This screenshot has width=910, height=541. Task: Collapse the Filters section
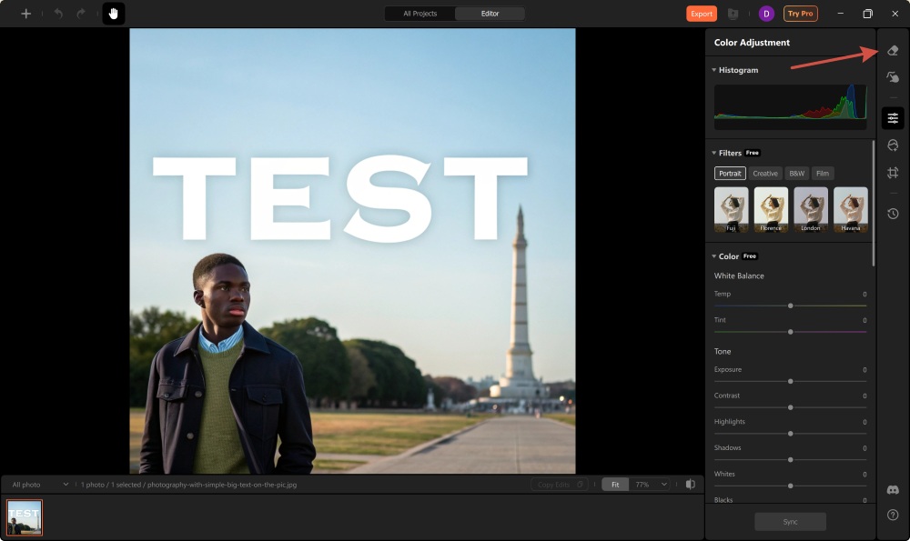click(714, 153)
